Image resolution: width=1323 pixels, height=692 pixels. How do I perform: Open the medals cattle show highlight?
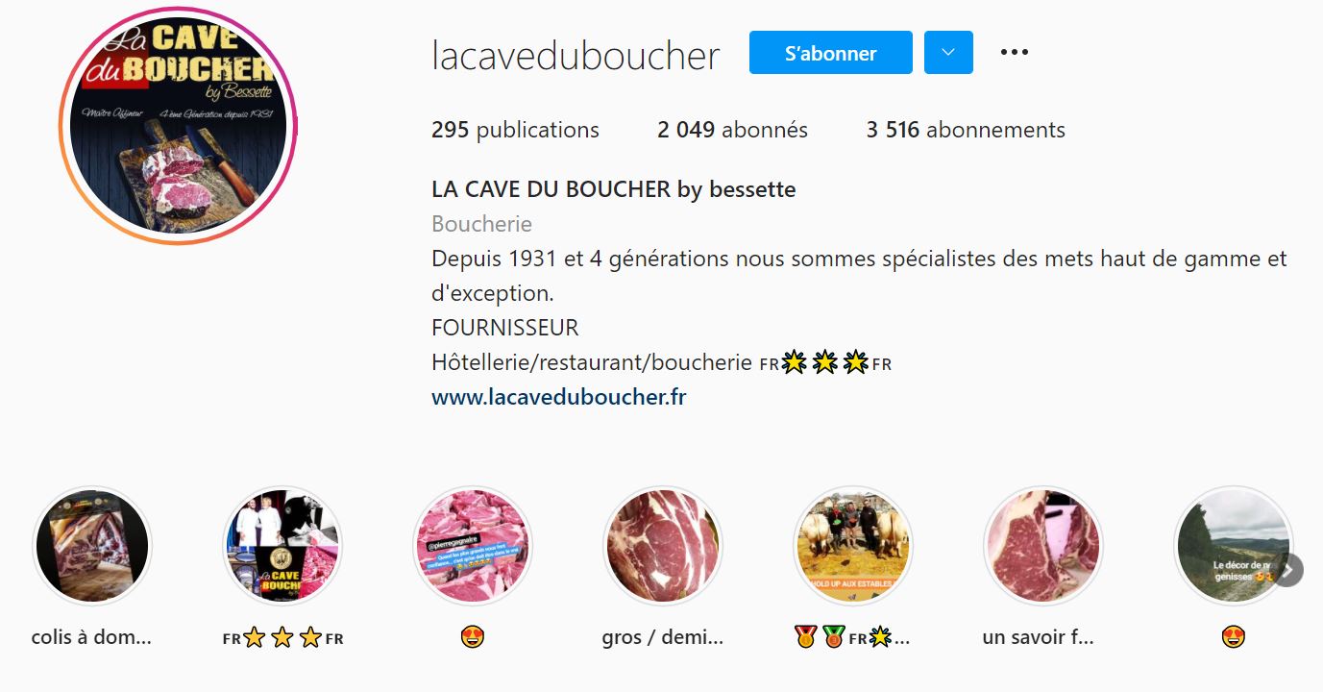pyautogui.click(x=853, y=546)
